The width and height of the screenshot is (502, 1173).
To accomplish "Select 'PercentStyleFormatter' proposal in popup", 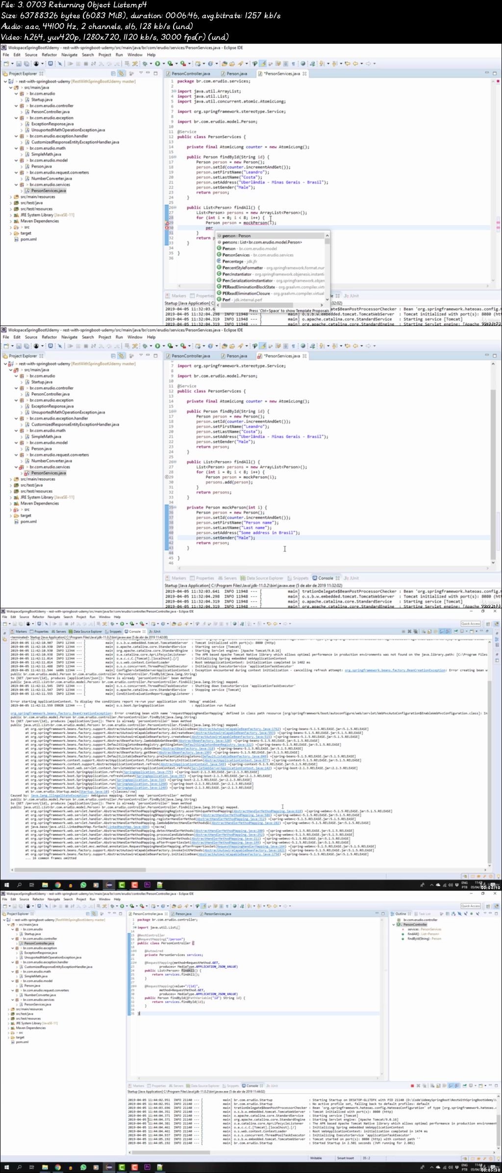I will 270,268.
